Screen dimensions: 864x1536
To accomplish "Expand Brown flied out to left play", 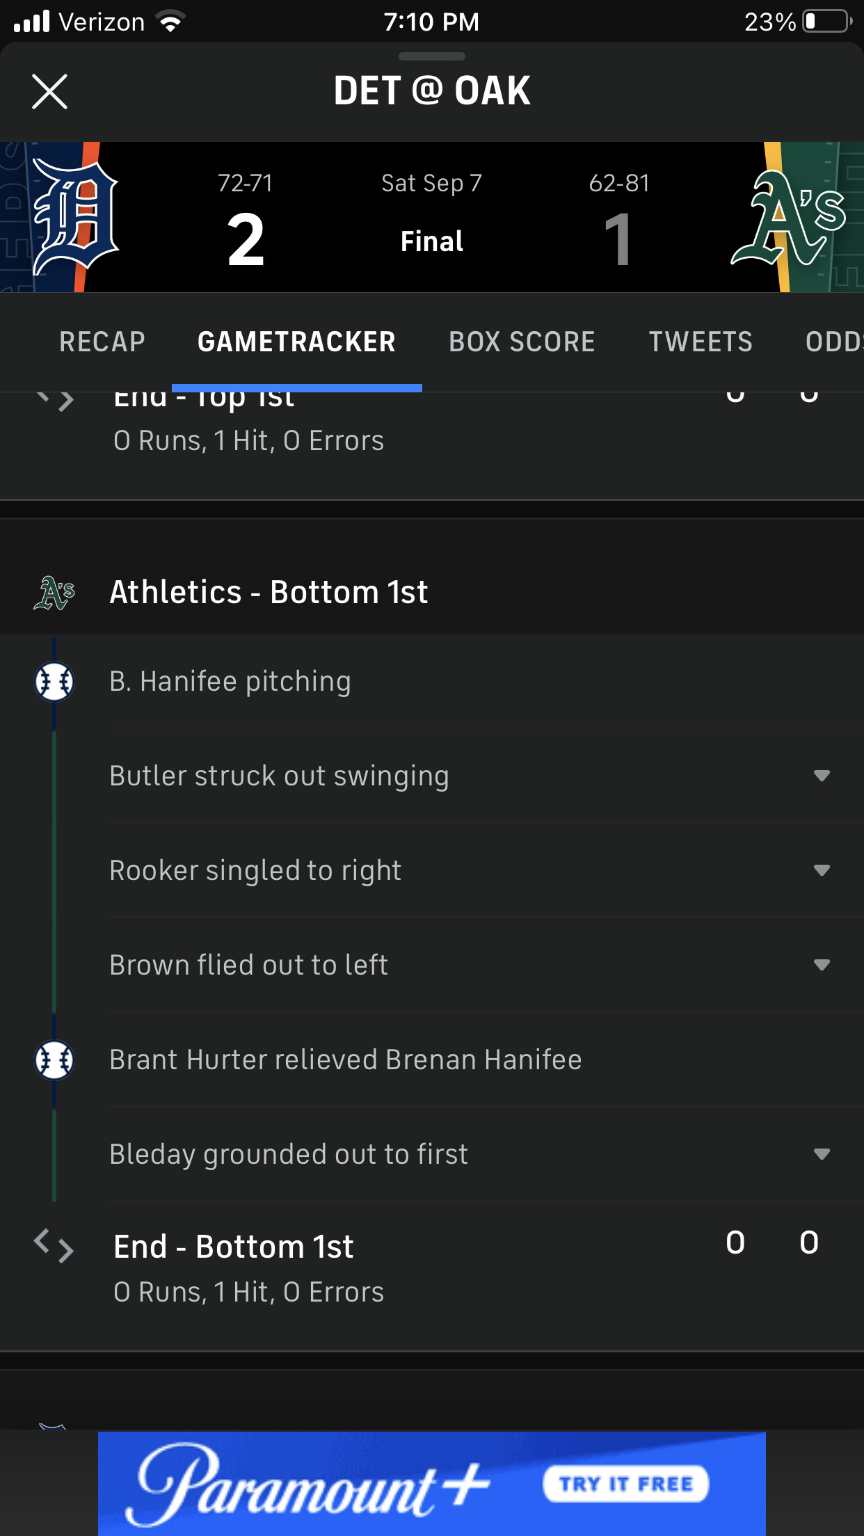I will pyautogui.click(x=822, y=965).
